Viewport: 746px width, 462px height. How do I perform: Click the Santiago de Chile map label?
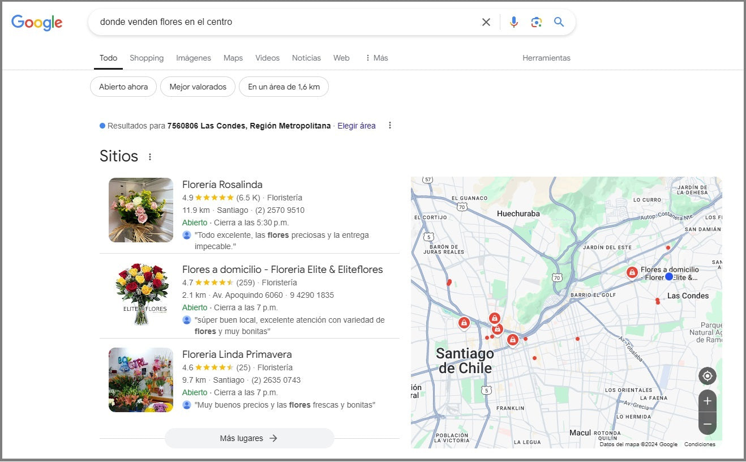click(465, 361)
